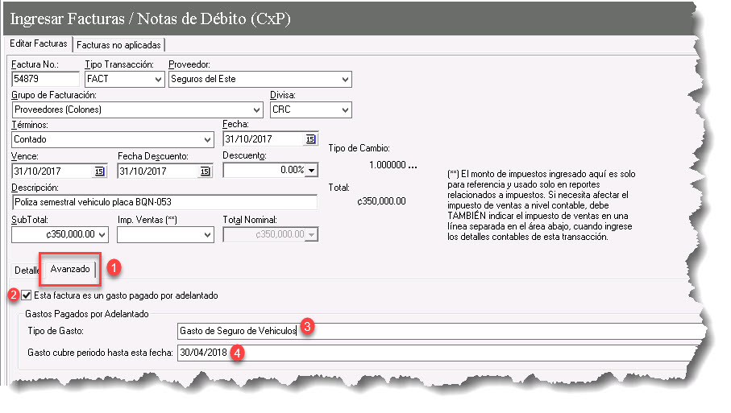Click the Tipo de Gasto input field
The height and width of the screenshot is (413, 731).
(x=441, y=331)
